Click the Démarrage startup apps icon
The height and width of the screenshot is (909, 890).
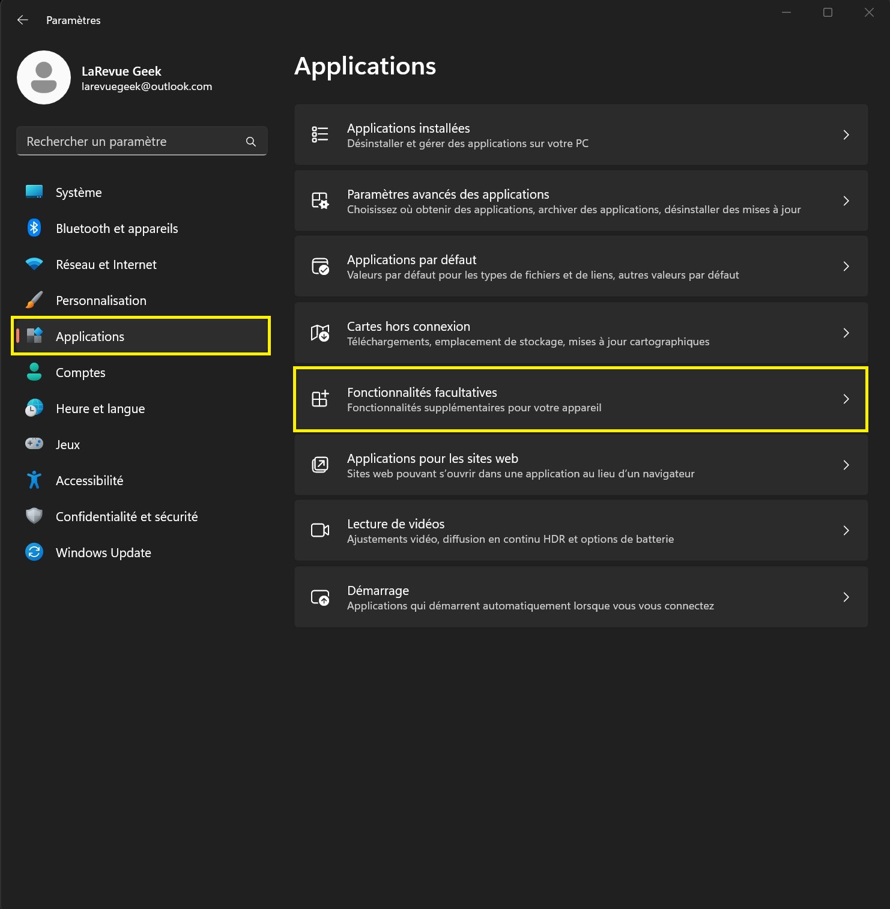click(x=320, y=597)
